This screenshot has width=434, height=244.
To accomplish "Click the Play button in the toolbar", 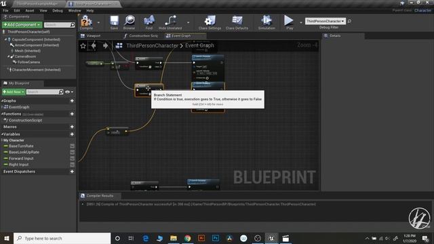I will (289, 22).
